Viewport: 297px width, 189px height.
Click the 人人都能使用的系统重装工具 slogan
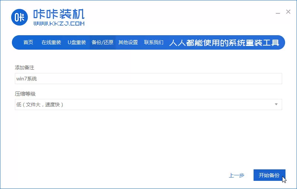coord(224,43)
